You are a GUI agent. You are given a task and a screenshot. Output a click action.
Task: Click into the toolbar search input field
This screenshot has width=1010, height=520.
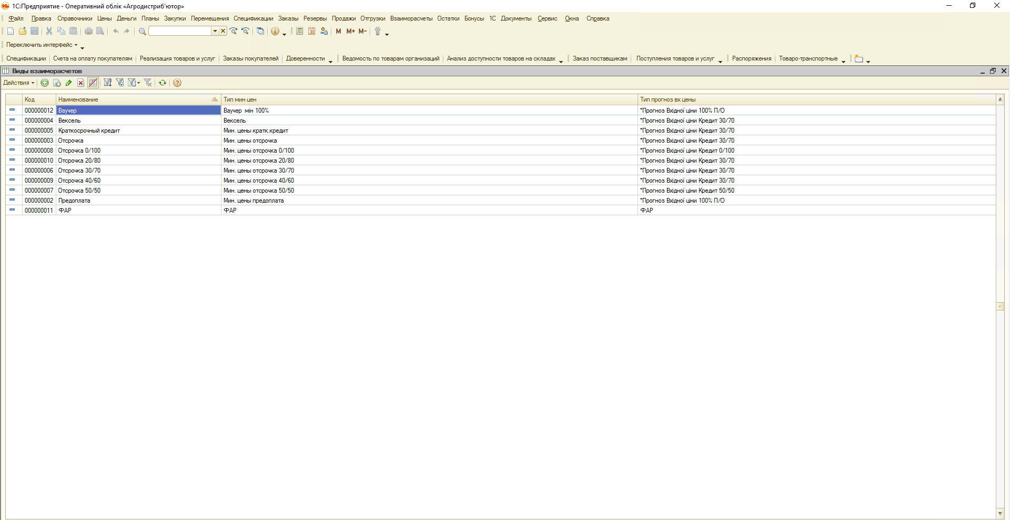[x=180, y=31]
